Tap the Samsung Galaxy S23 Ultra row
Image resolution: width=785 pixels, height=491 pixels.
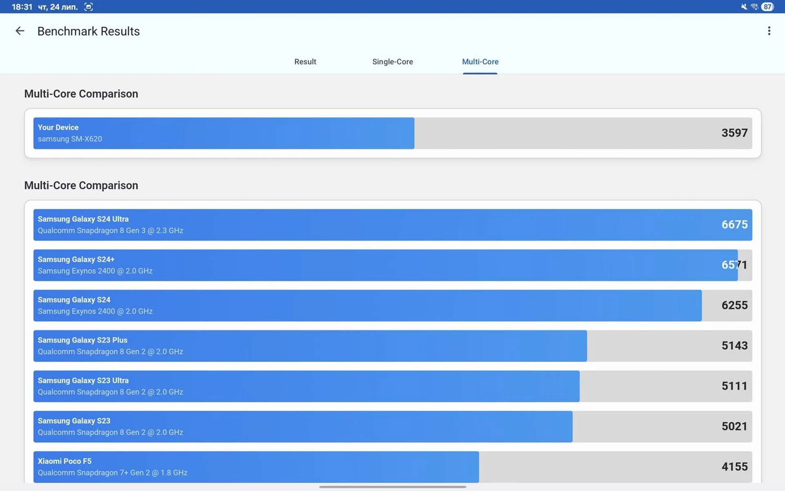(x=392, y=386)
